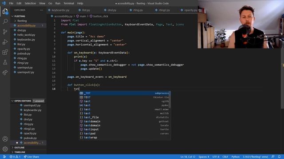Viewport: 284px width, 159px height.
Task: Choose TEXT suggestion from tkinter.tix
Action: (x=125, y=97)
